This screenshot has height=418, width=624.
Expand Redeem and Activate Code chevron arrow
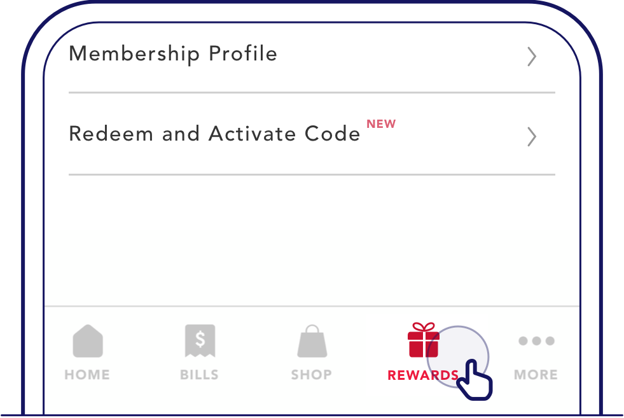point(532,137)
